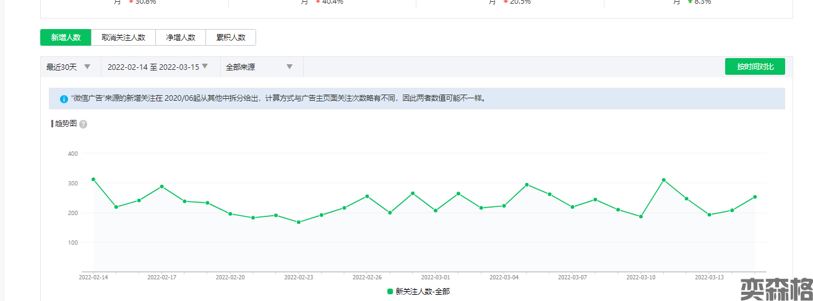Screen dimensions: 813x301
Task: Switch to the 净增人数 tab
Action: coord(180,37)
